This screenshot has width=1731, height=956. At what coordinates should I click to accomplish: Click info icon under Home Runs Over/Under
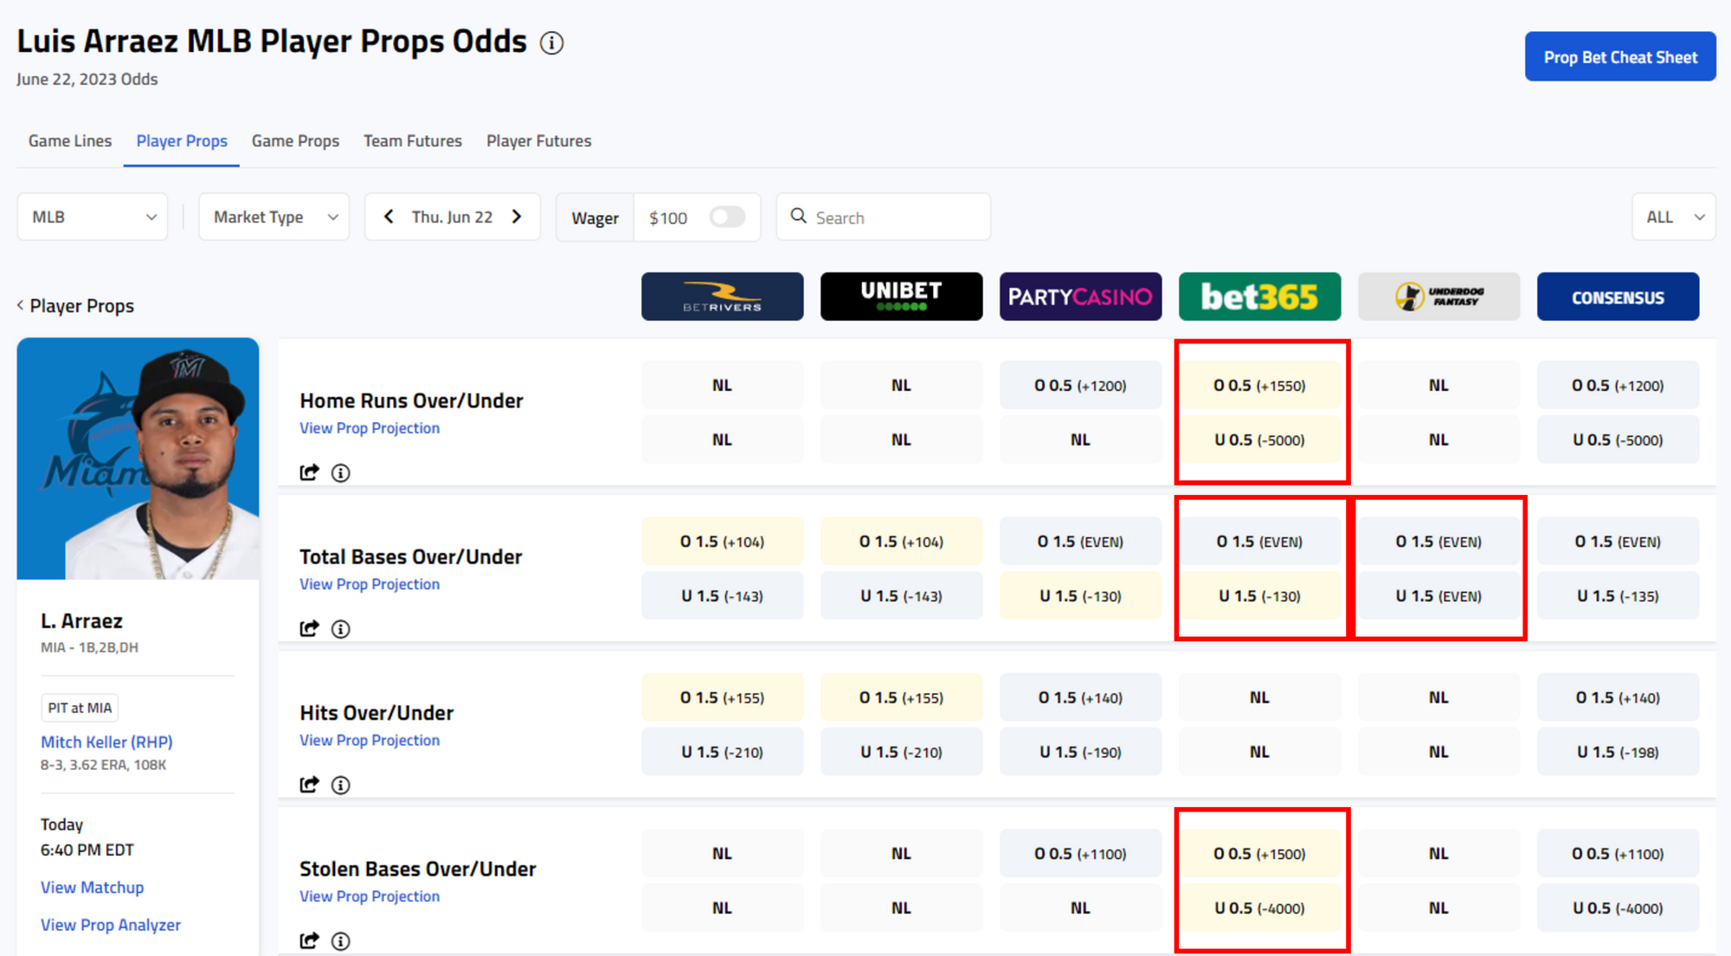(x=341, y=473)
